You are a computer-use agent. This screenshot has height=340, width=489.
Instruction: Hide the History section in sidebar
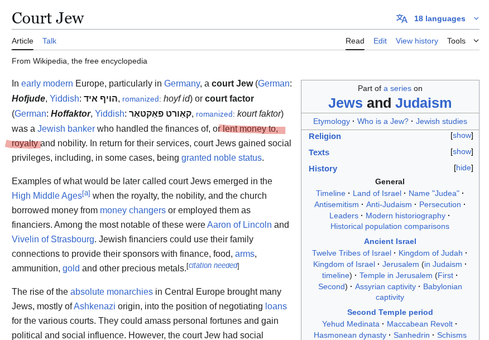tap(463, 168)
